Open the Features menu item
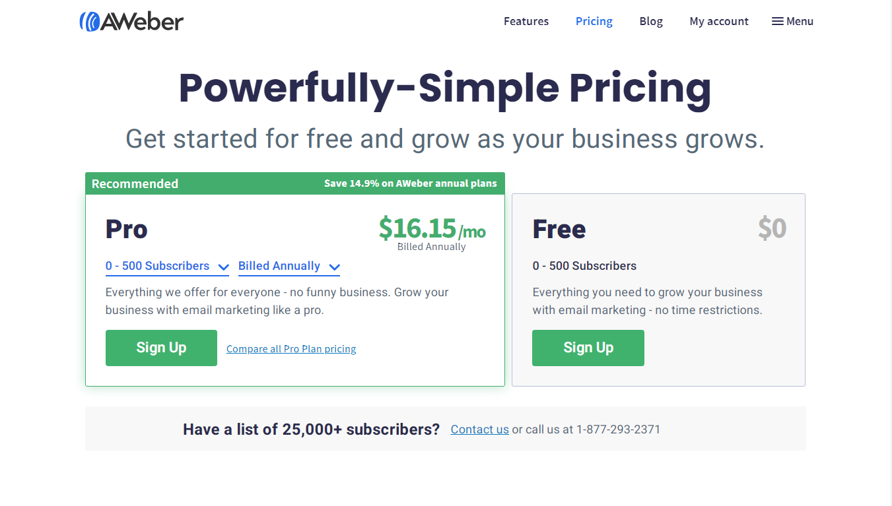 [526, 21]
